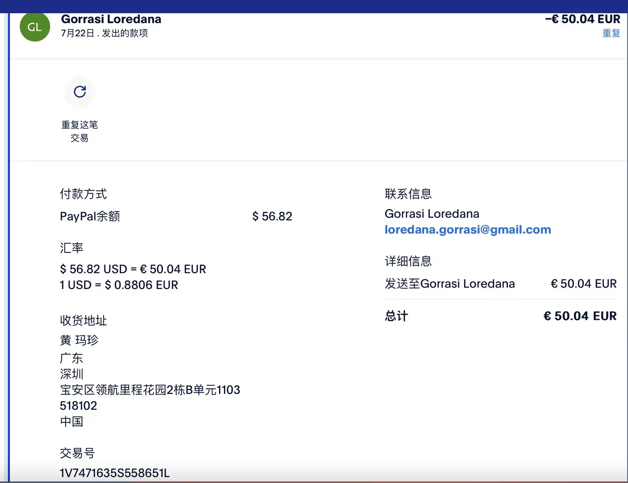Click the $ 56.82 payment amount
The image size is (628, 483).
tap(272, 216)
